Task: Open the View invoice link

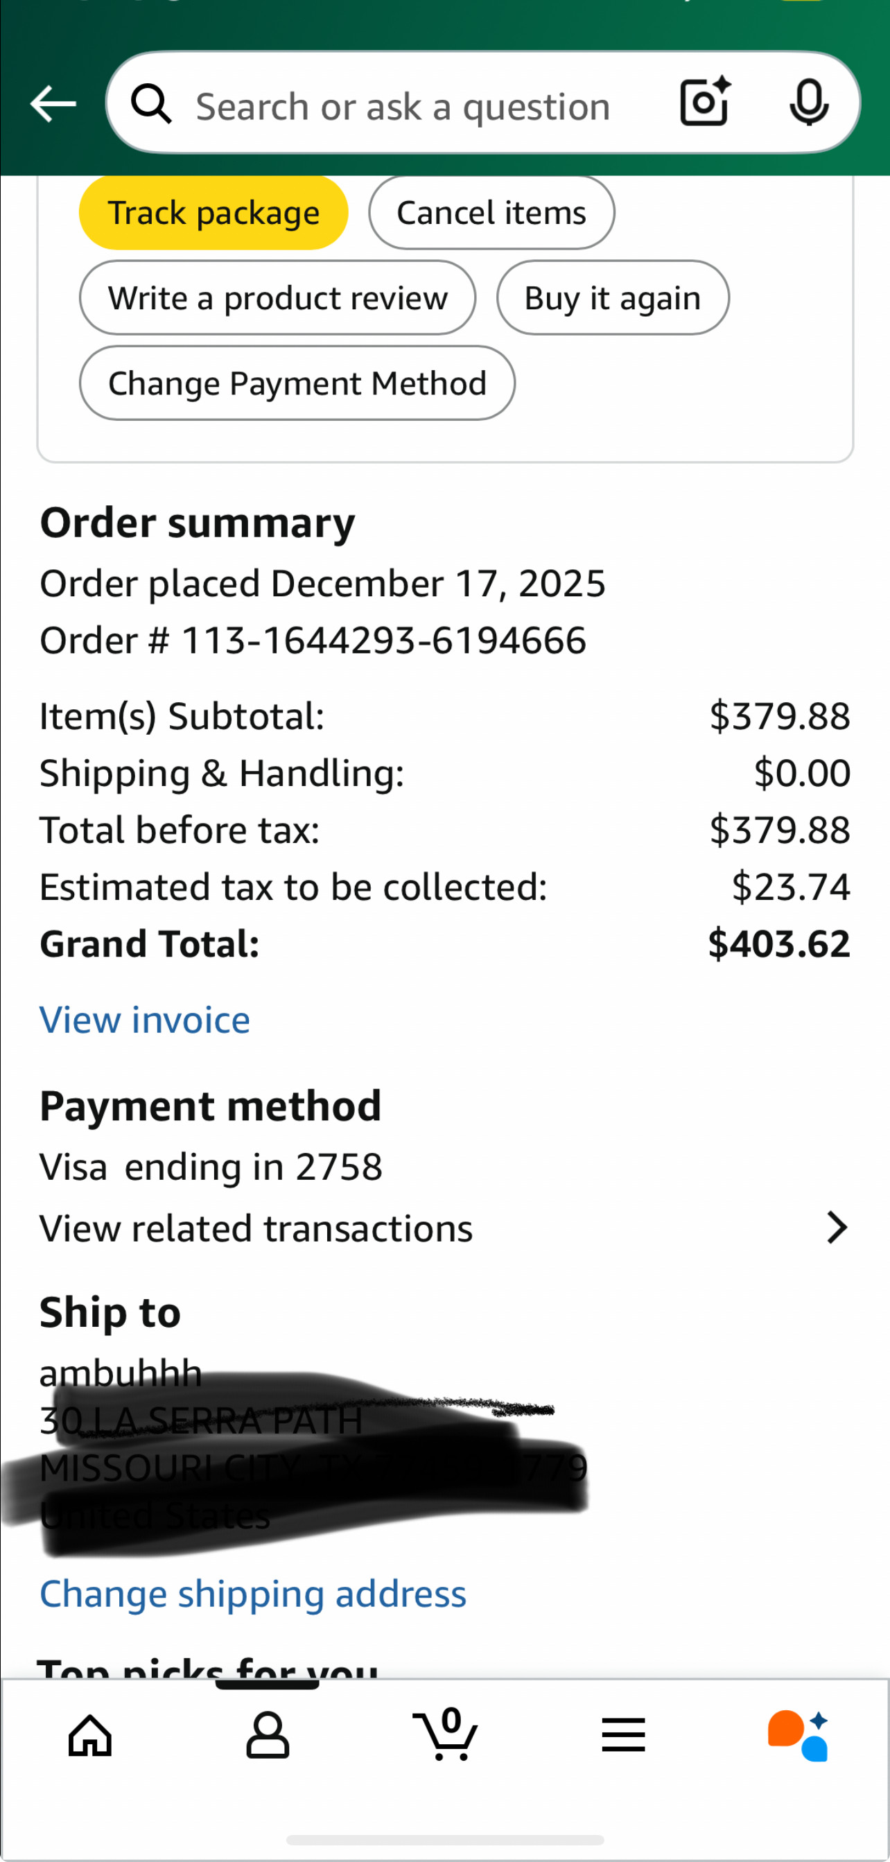Action: (x=145, y=1020)
